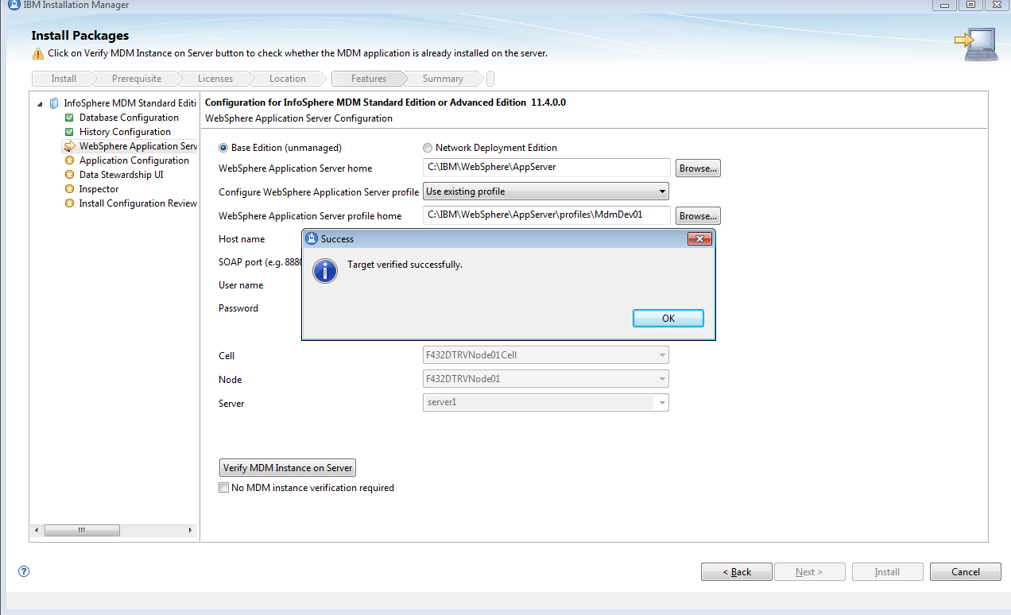Image resolution: width=1011 pixels, height=615 pixels.
Task: Click the green check icon beside History Configuration
Action: click(70, 132)
